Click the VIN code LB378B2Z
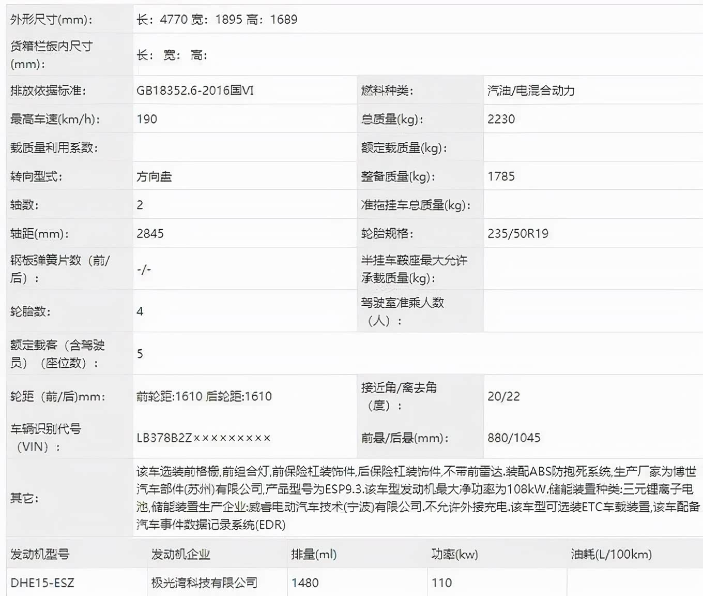This screenshot has width=703, height=596. (x=203, y=438)
